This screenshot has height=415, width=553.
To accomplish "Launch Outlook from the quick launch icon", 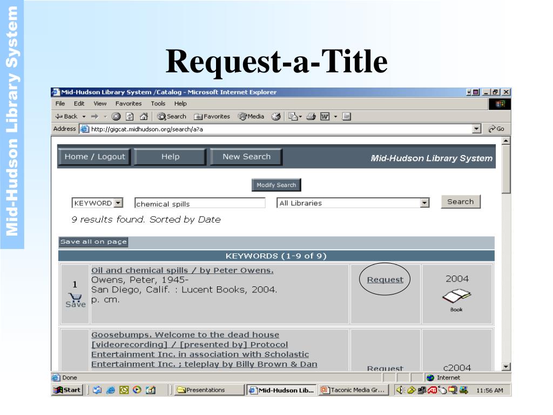I will (124, 390).
